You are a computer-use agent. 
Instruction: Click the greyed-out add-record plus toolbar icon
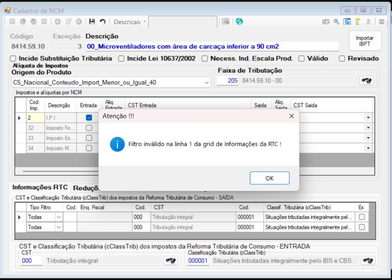tap(58, 22)
